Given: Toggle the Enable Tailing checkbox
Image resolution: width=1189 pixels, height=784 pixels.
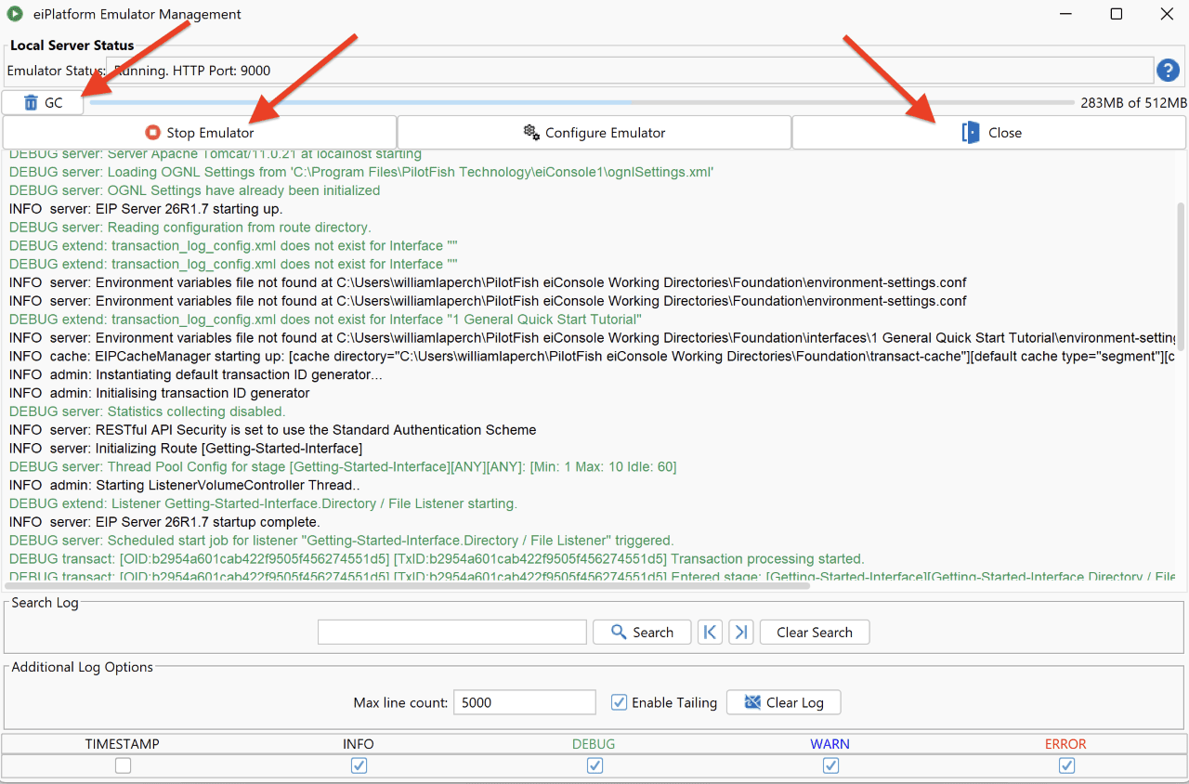Looking at the screenshot, I should click(x=619, y=702).
